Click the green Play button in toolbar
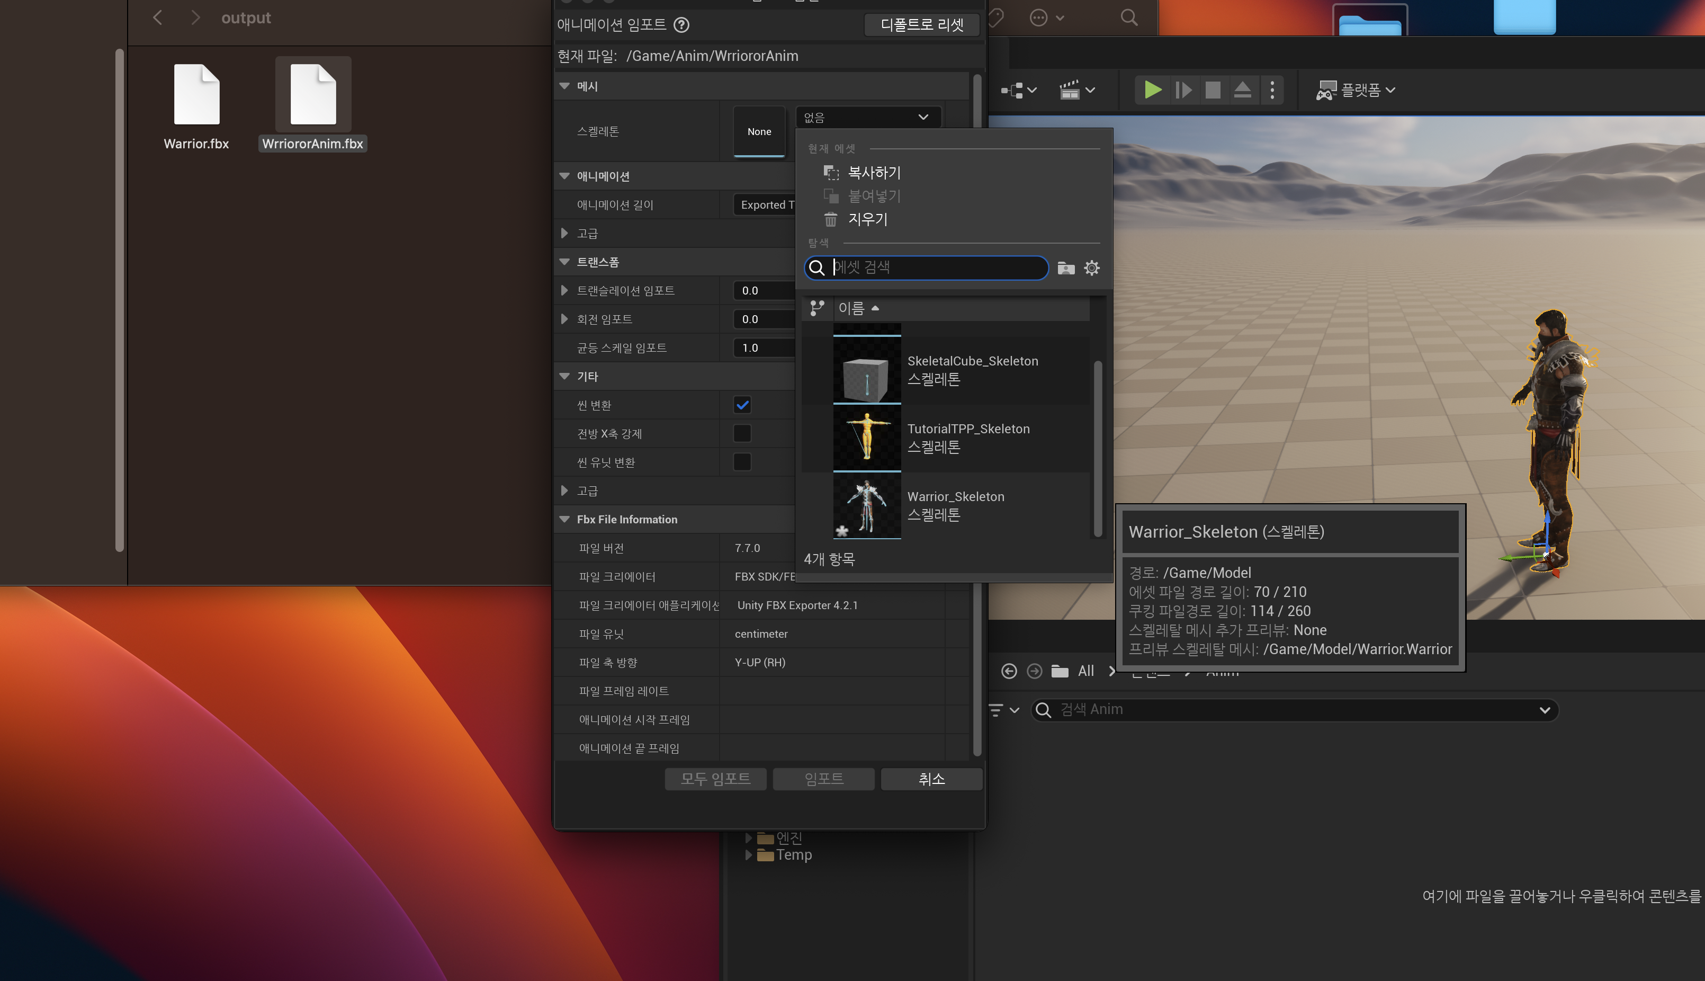Viewport: 1705px width, 981px height. 1152,90
